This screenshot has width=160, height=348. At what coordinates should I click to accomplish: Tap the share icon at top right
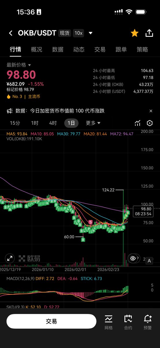[149, 33]
